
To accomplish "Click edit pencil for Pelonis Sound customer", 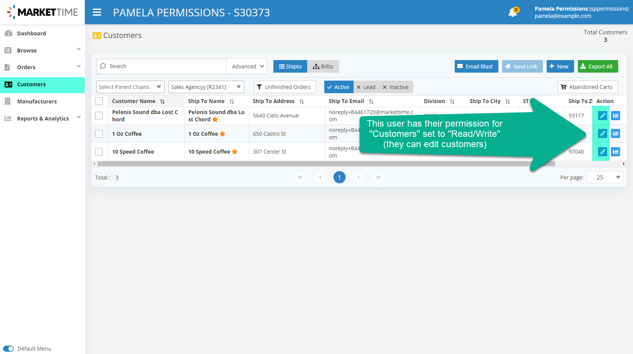I will click(602, 116).
